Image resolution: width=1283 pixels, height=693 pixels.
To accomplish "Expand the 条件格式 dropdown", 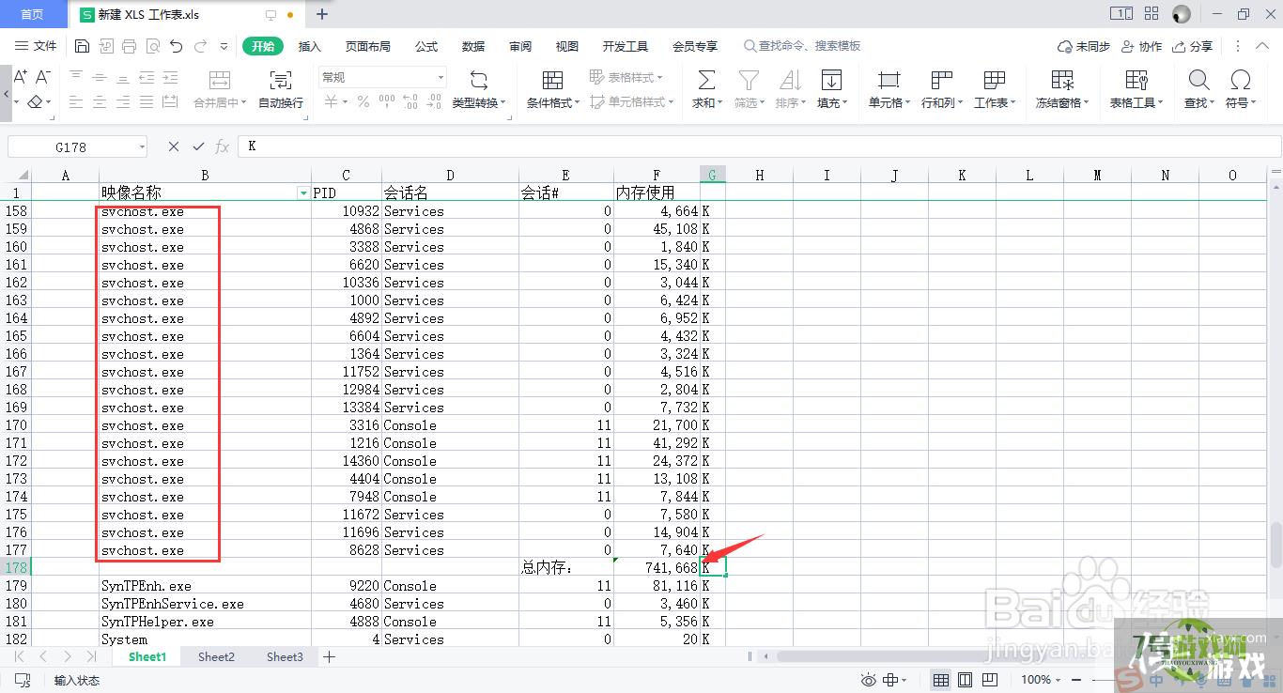I will click(577, 103).
